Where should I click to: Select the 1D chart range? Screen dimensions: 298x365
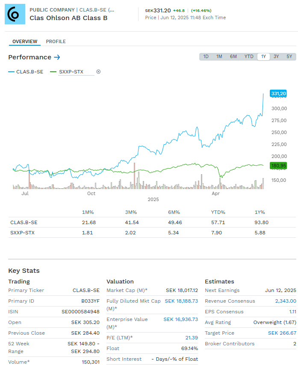coord(206,57)
